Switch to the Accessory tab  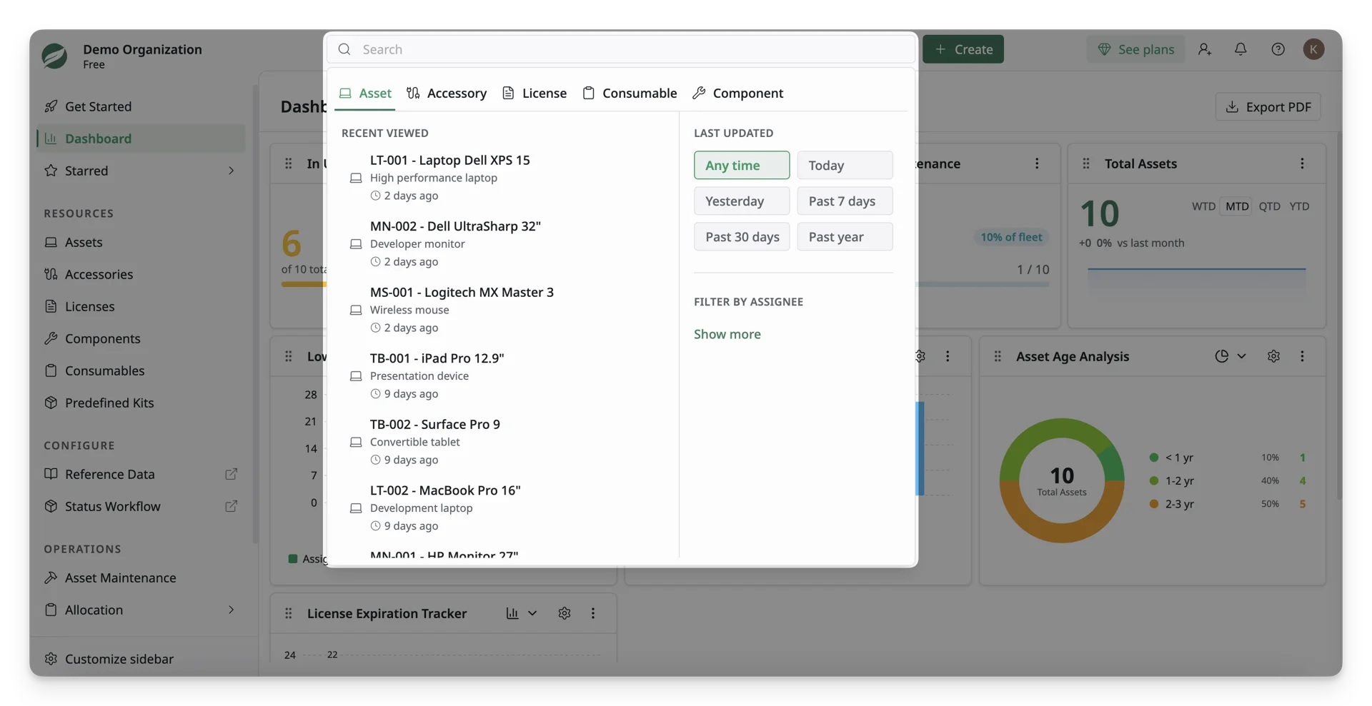click(x=447, y=93)
